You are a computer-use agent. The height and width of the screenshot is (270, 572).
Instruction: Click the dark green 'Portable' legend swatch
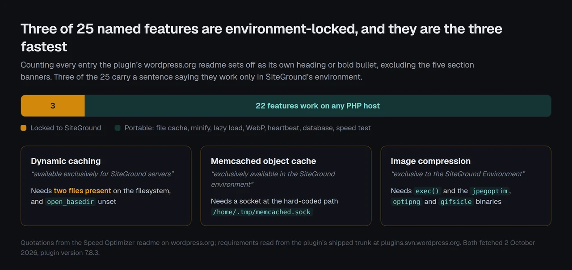[x=118, y=128]
